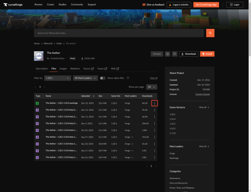Image resolution: width=251 pixels, height=192 pixels.
Task: Open the Browse menu
Action: point(38,5)
